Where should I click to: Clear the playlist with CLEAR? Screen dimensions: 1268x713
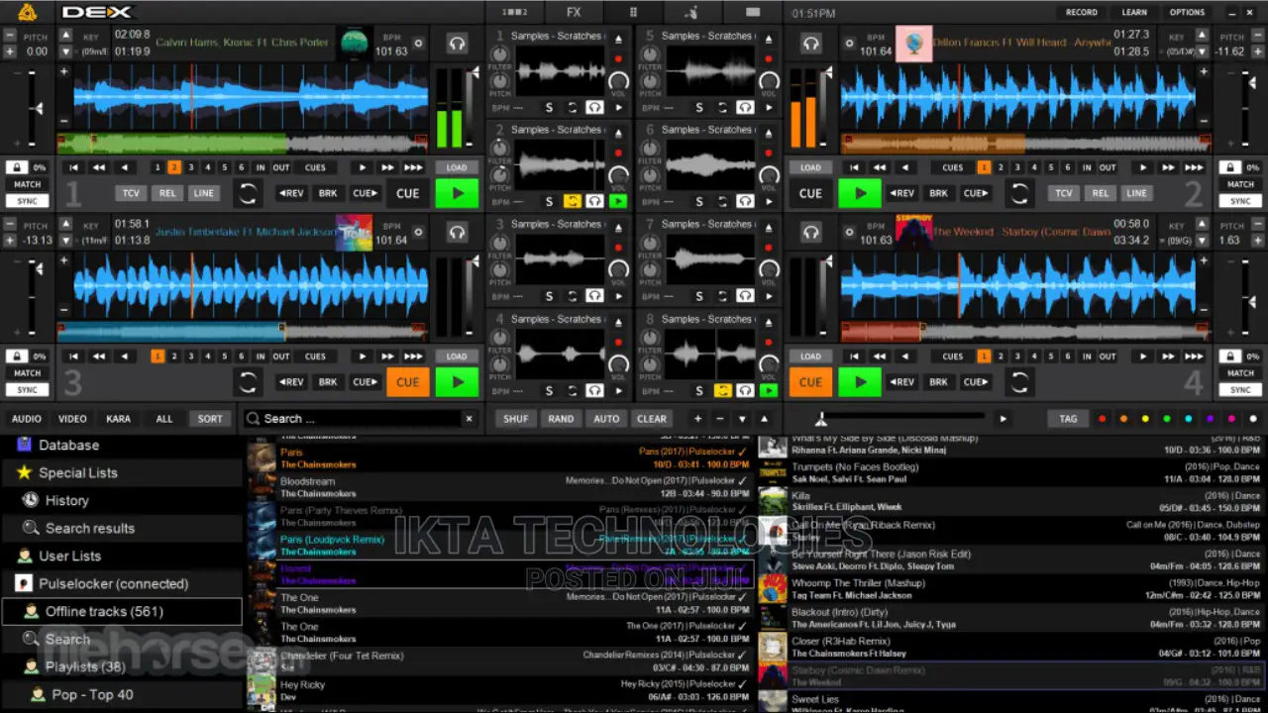652,419
